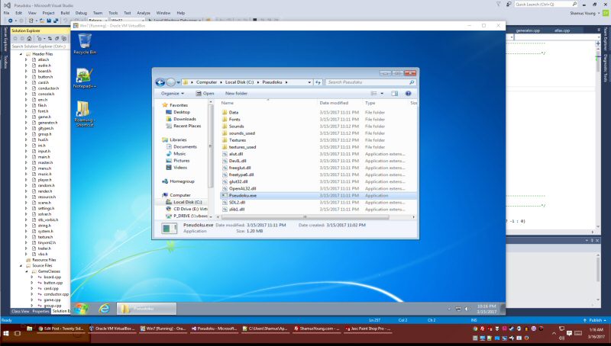The width and height of the screenshot is (611, 346).
Task: Open the Toolbox side tab in Visual Studio
Action: click(x=5, y=62)
